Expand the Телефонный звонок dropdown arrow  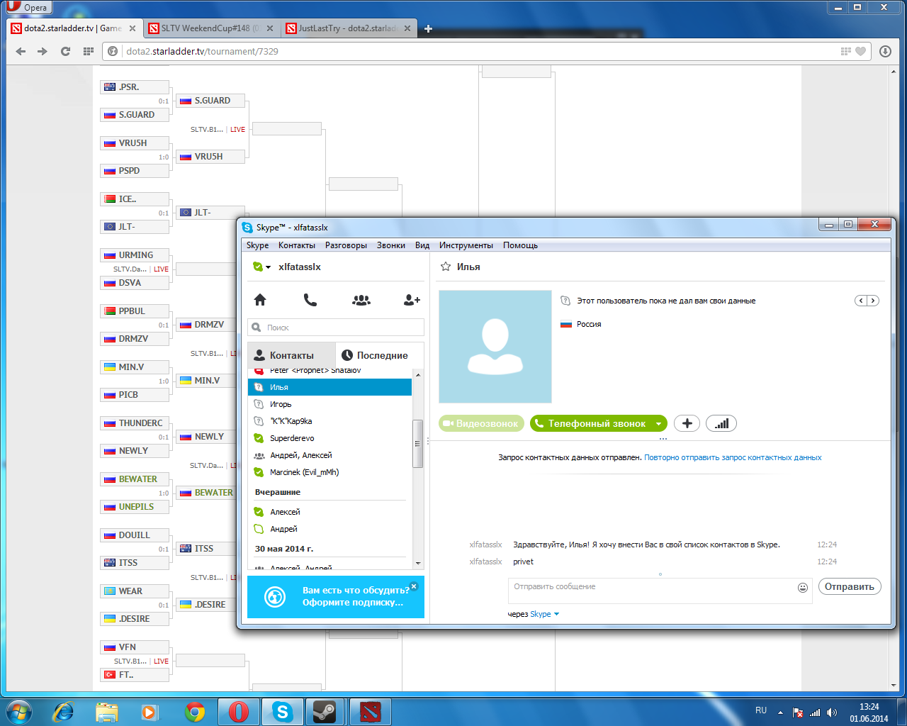[x=658, y=423]
